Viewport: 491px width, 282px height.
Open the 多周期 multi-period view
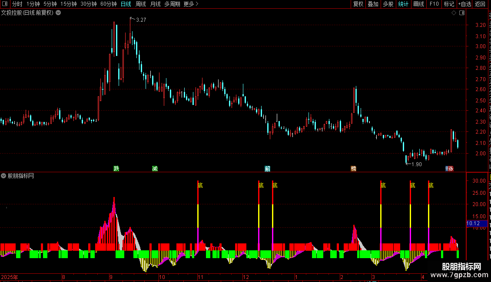(x=172, y=4)
